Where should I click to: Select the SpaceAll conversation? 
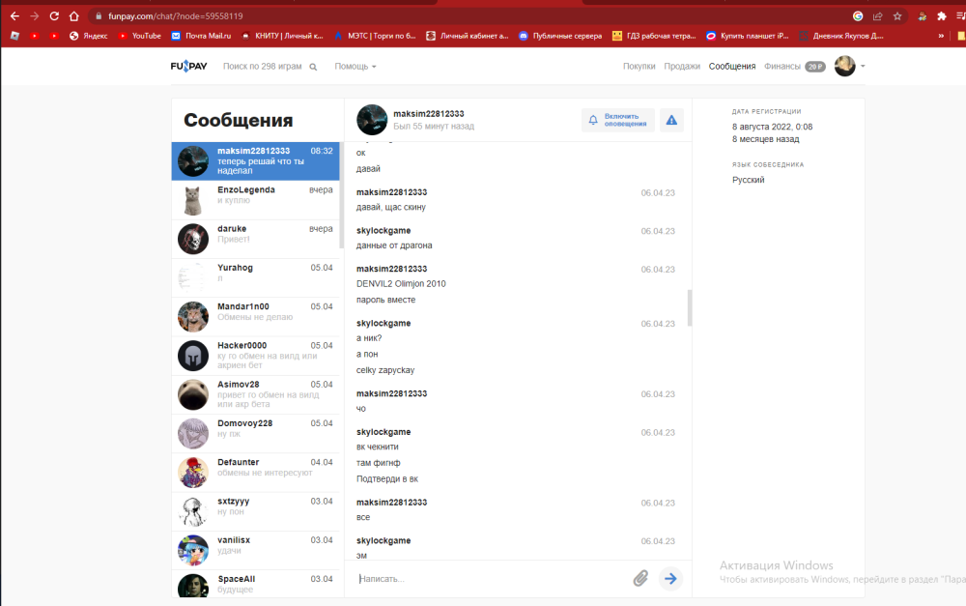pos(255,583)
